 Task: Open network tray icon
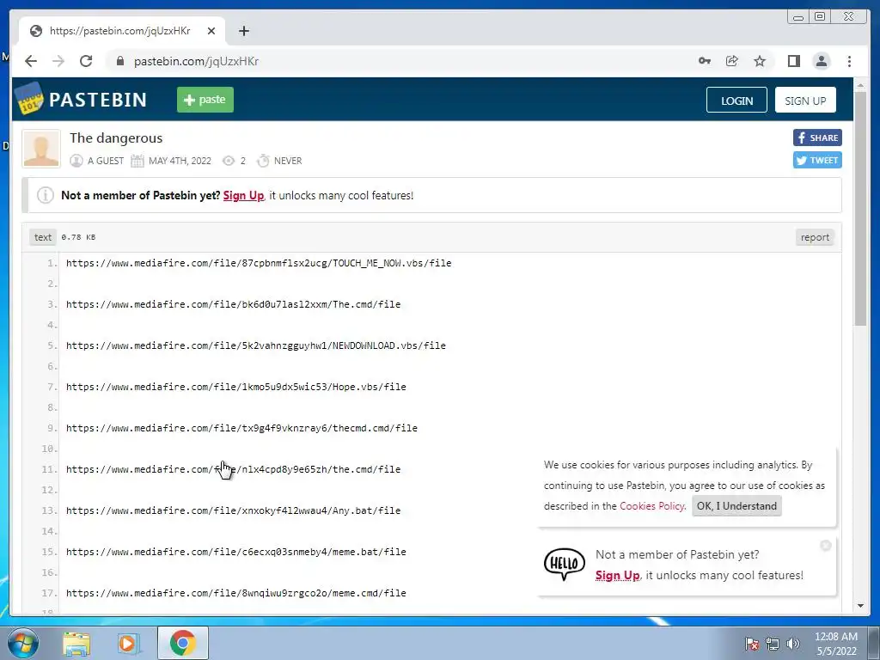[773, 644]
